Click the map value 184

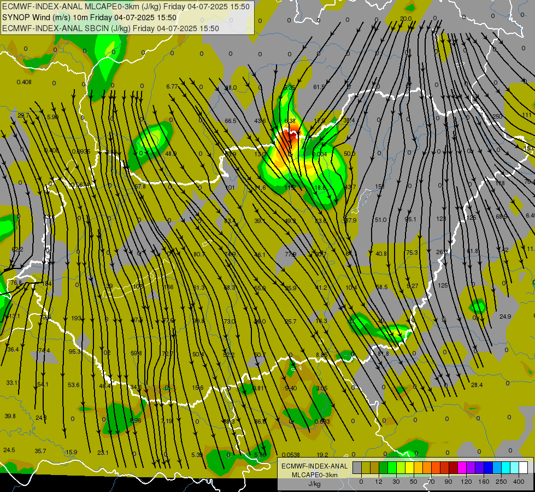[47, 284]
